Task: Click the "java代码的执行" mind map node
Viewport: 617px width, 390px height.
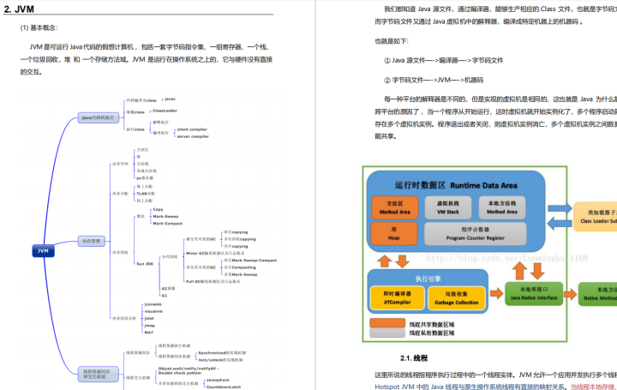Action: tap(98, 117)
